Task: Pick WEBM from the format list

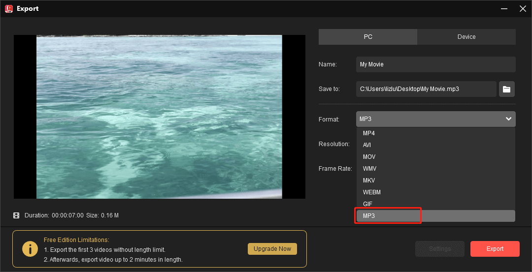Action: pos(435,192)
